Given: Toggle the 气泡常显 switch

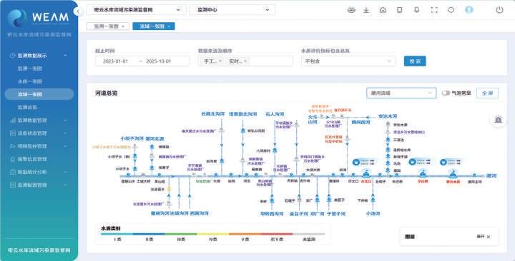Looking at the screenshot, I should click(x=446, y=93).
